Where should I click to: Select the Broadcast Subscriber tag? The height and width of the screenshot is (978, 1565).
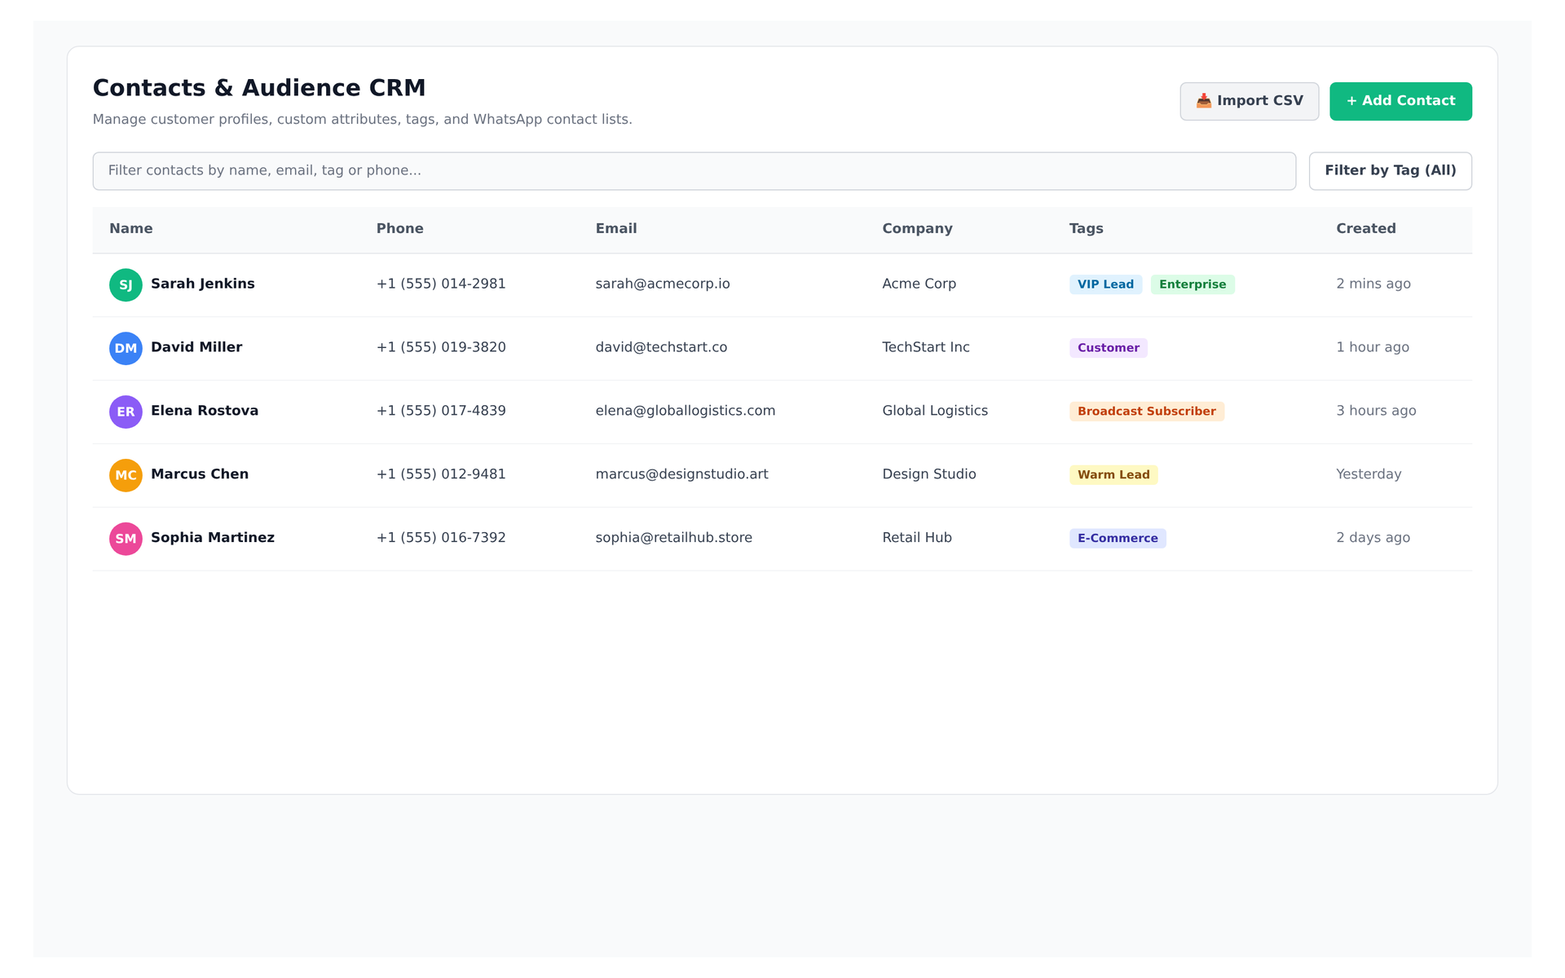click(x=1147, y=412)
